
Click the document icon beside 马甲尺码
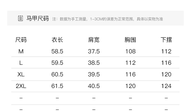(x=20, y=18)
